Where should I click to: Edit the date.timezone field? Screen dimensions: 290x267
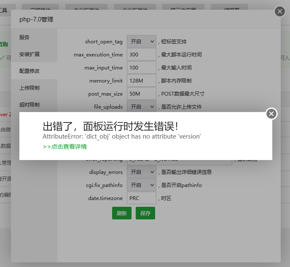[x=142, y=198]
